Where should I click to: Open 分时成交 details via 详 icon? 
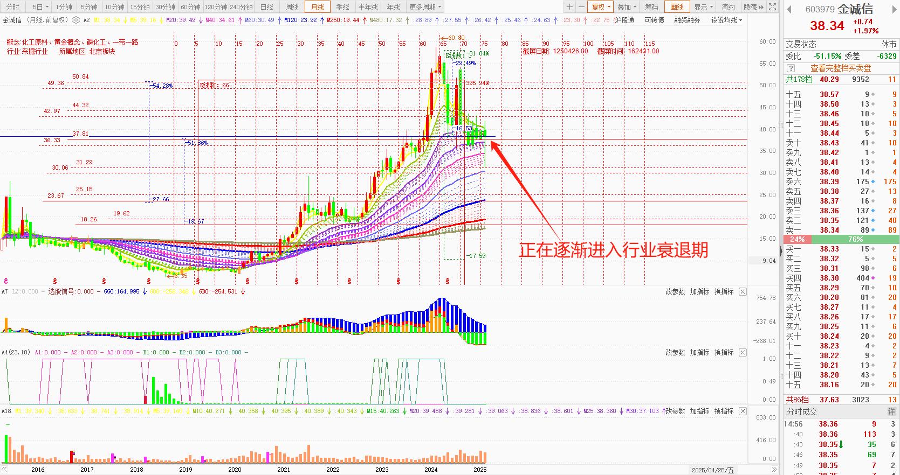pyautogui.click(x=891, y=411)
